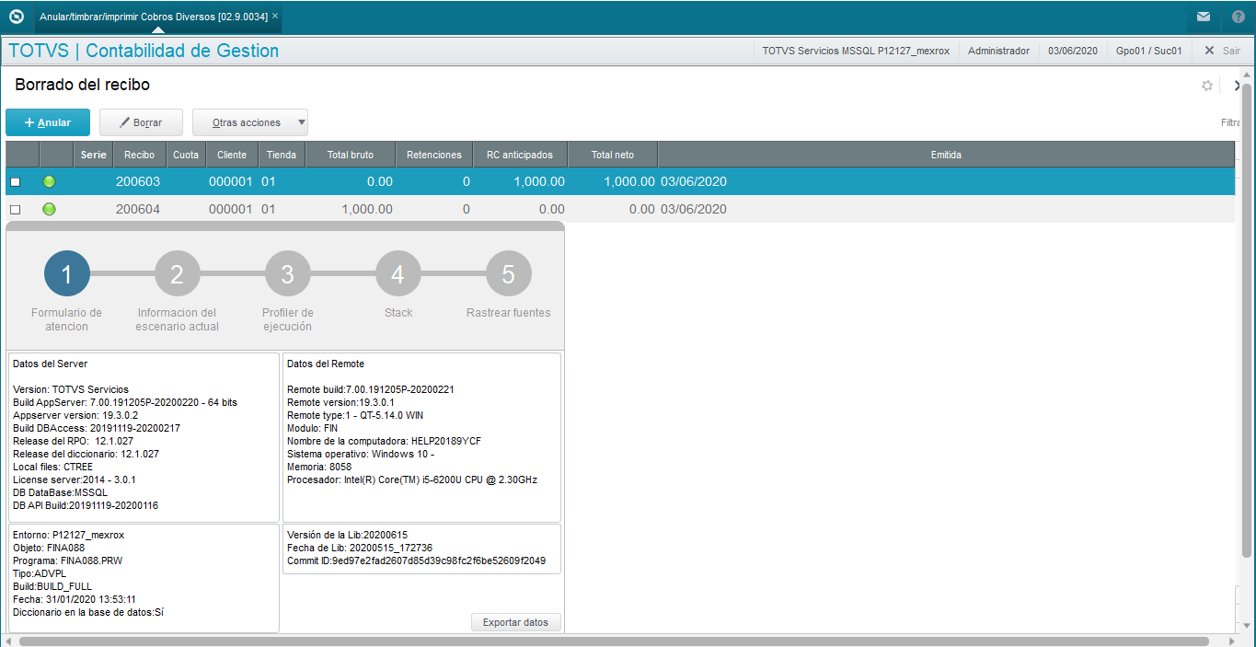Click the Sair exit button
Image resolution: width=1256 pixels, height=647 pixels.
1222,51
